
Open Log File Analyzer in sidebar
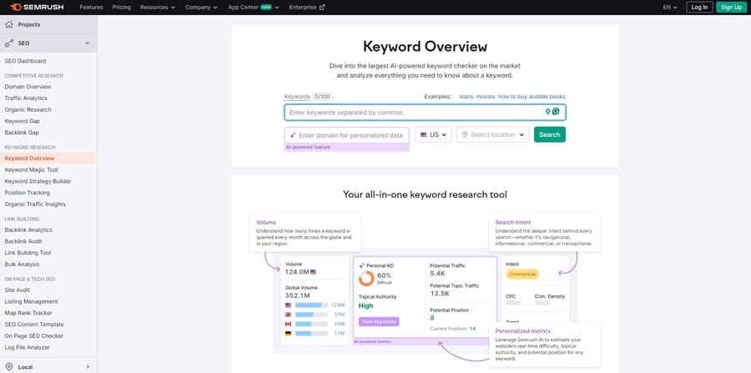(28, 348)
